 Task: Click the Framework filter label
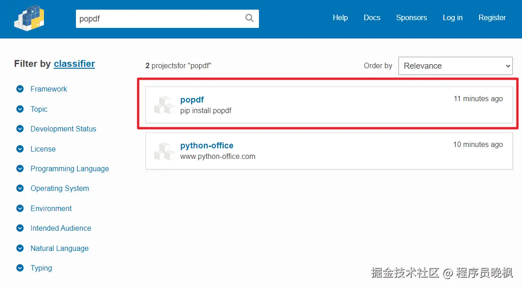click(x=48, y=89)
